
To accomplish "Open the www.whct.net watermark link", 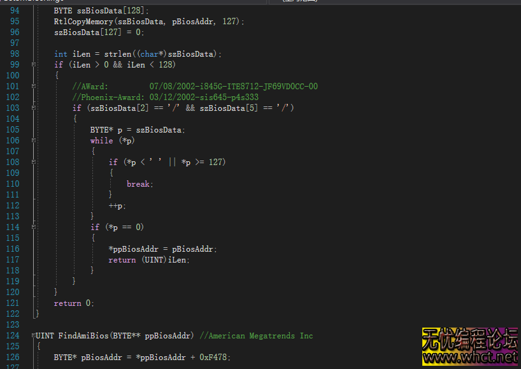I will pos(470,358).
